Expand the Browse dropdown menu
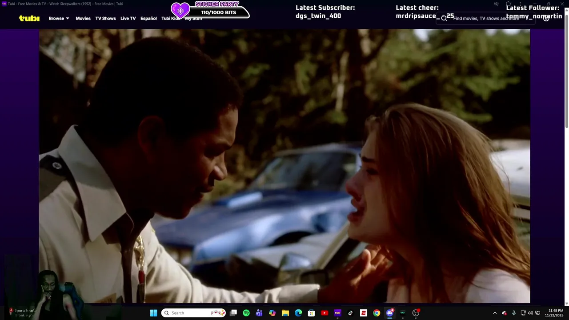 59,18
